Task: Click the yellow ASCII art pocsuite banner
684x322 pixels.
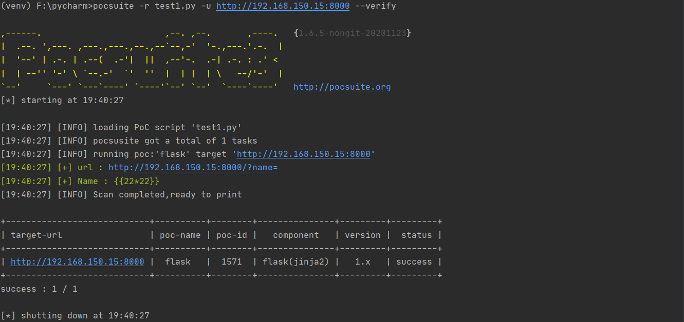Action: tap(141, 60)
